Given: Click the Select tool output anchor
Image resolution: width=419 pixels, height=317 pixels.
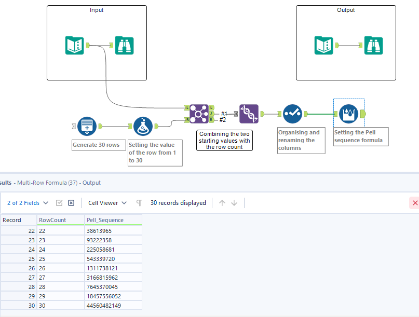Looking at the screenshot, I should pyautogui.click(x=306, y=114).
